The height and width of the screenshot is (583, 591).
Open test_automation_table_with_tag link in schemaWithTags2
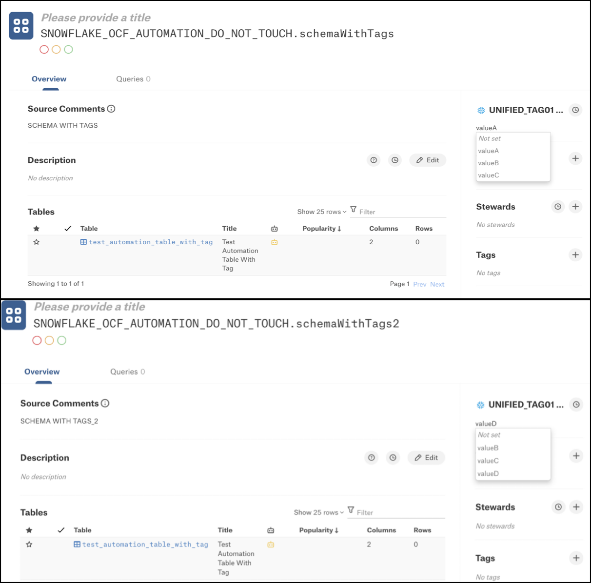(x=145, y=544)
